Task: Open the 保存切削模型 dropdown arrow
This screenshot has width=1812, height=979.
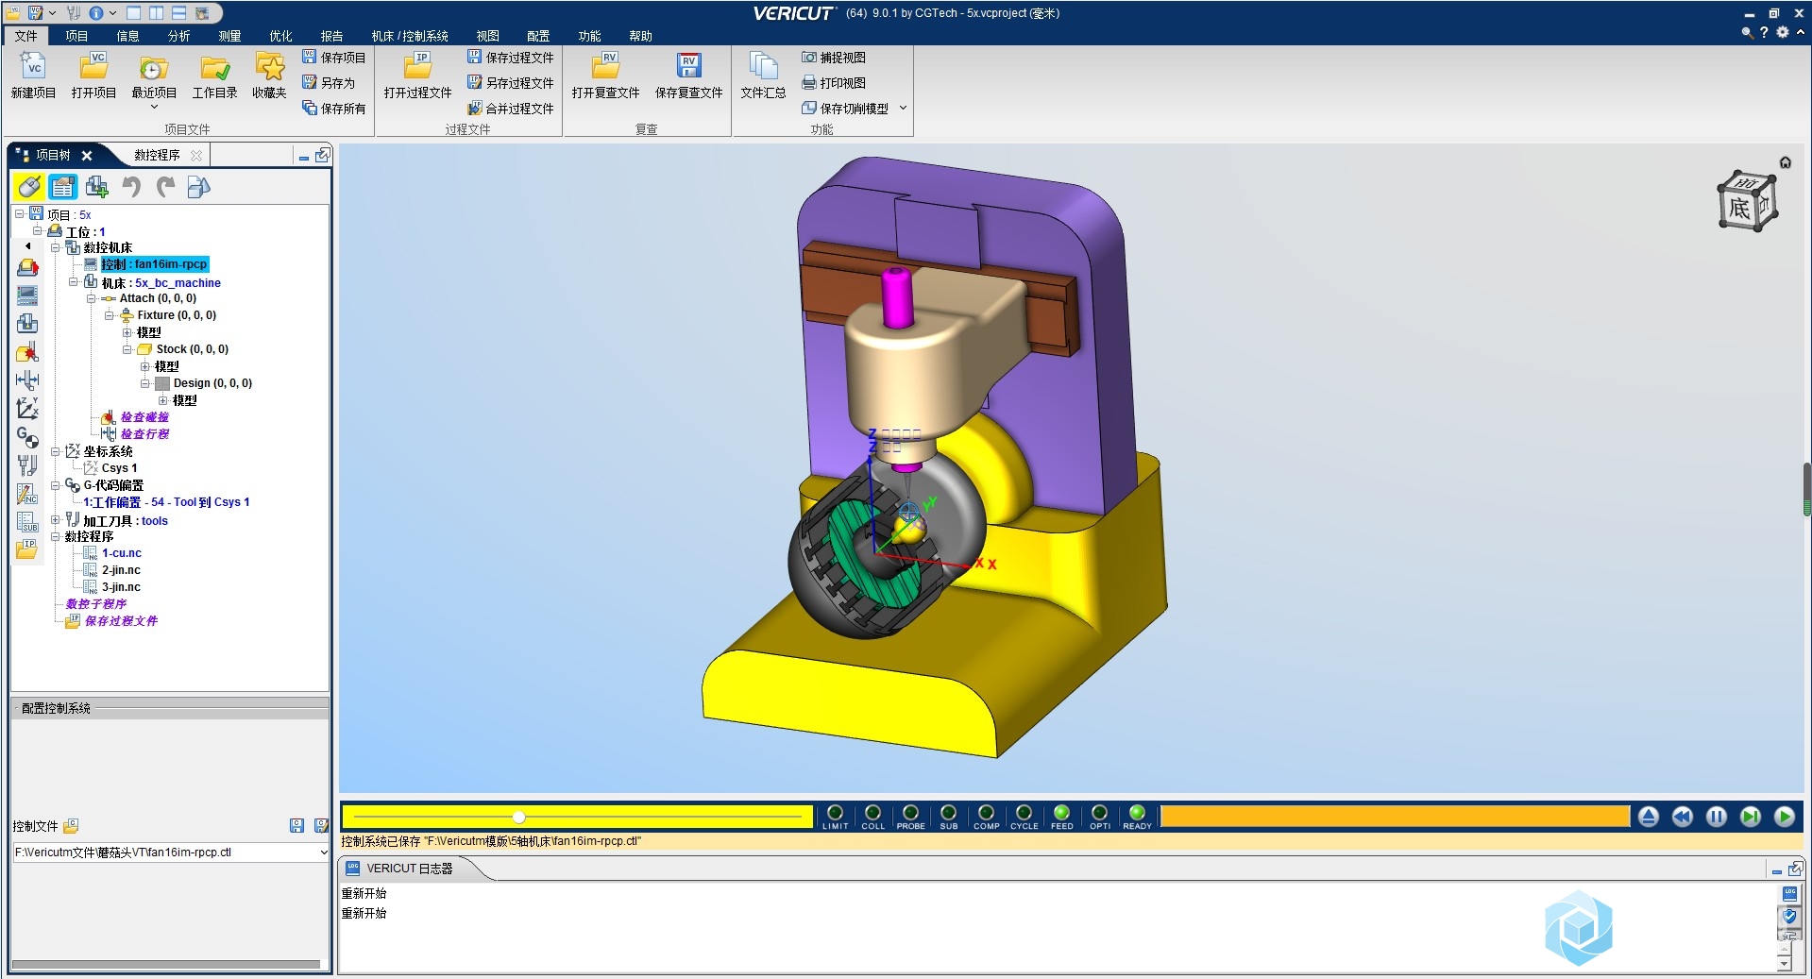Action: [903, 108]
